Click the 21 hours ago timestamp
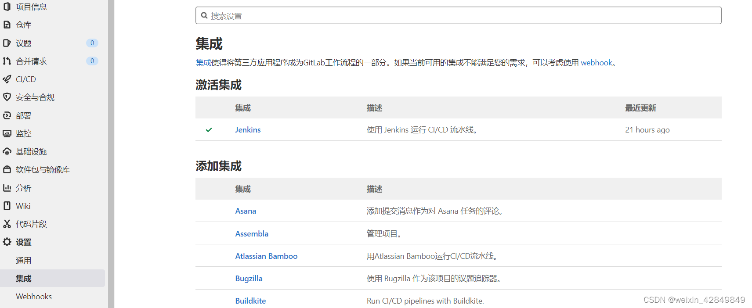The height and width of the screenshot is (308, 752). [647, 129]
